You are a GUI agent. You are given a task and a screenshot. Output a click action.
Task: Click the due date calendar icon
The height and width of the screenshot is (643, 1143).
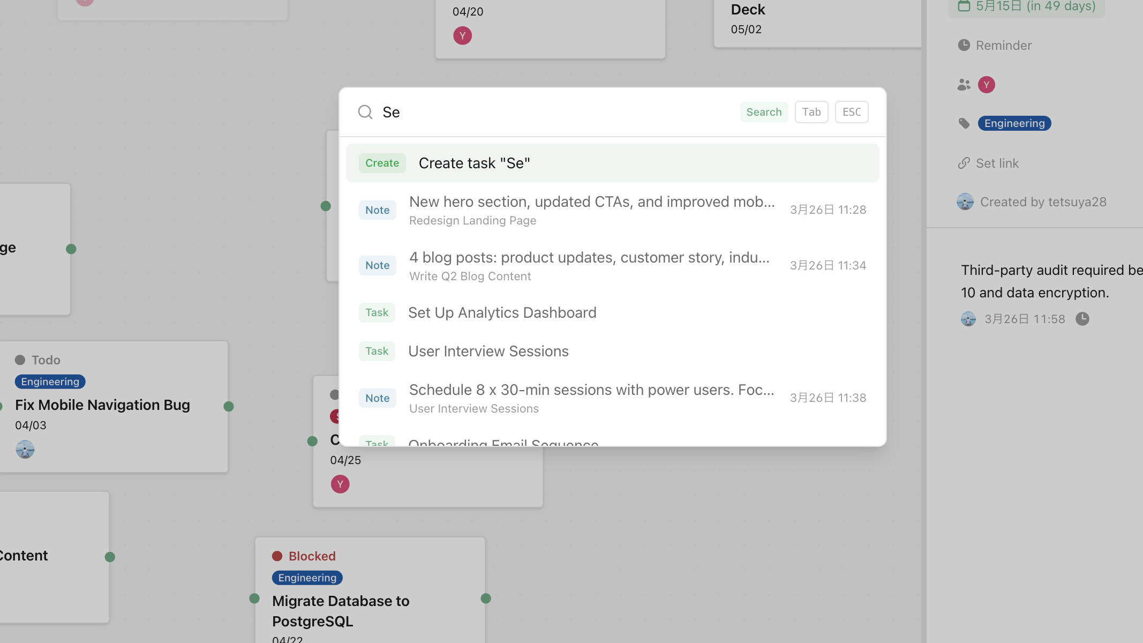pos(964,6)
